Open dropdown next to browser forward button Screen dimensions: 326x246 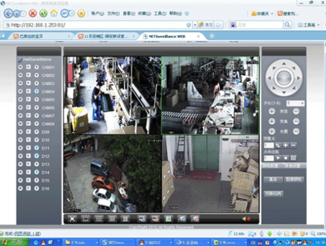pyautogui.click(x=23, y=14)
